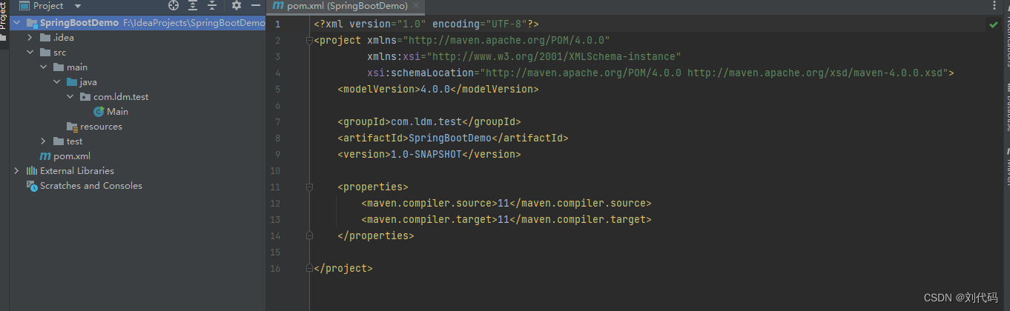The image size is (1010, 311).
Task: Click line number 1 in gutter
Action: (x=277, y=24)
